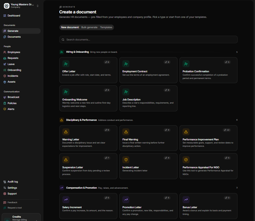Image resolution: width=255 pixels, height=221 pixels.
Task: Click the Requests inbox icon
Action: click(5, 58)
